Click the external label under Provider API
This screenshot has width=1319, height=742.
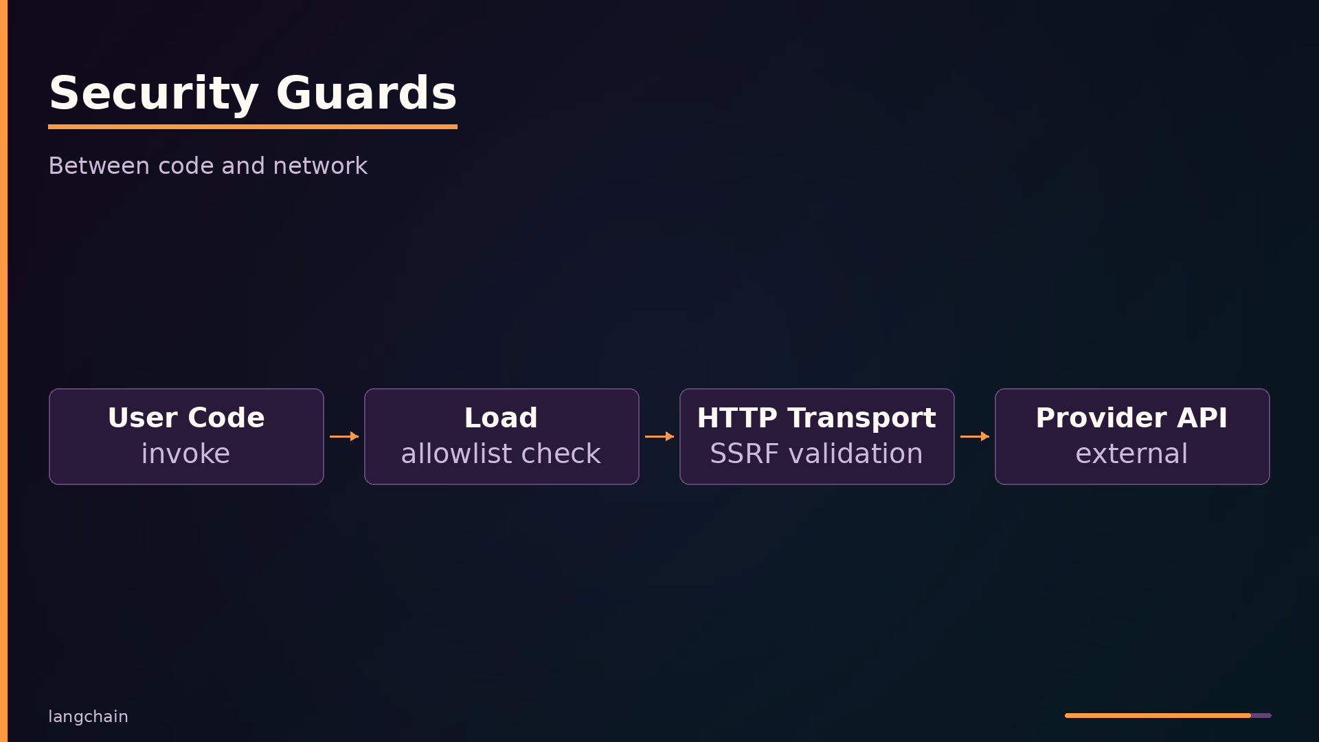click(1131, 453)
